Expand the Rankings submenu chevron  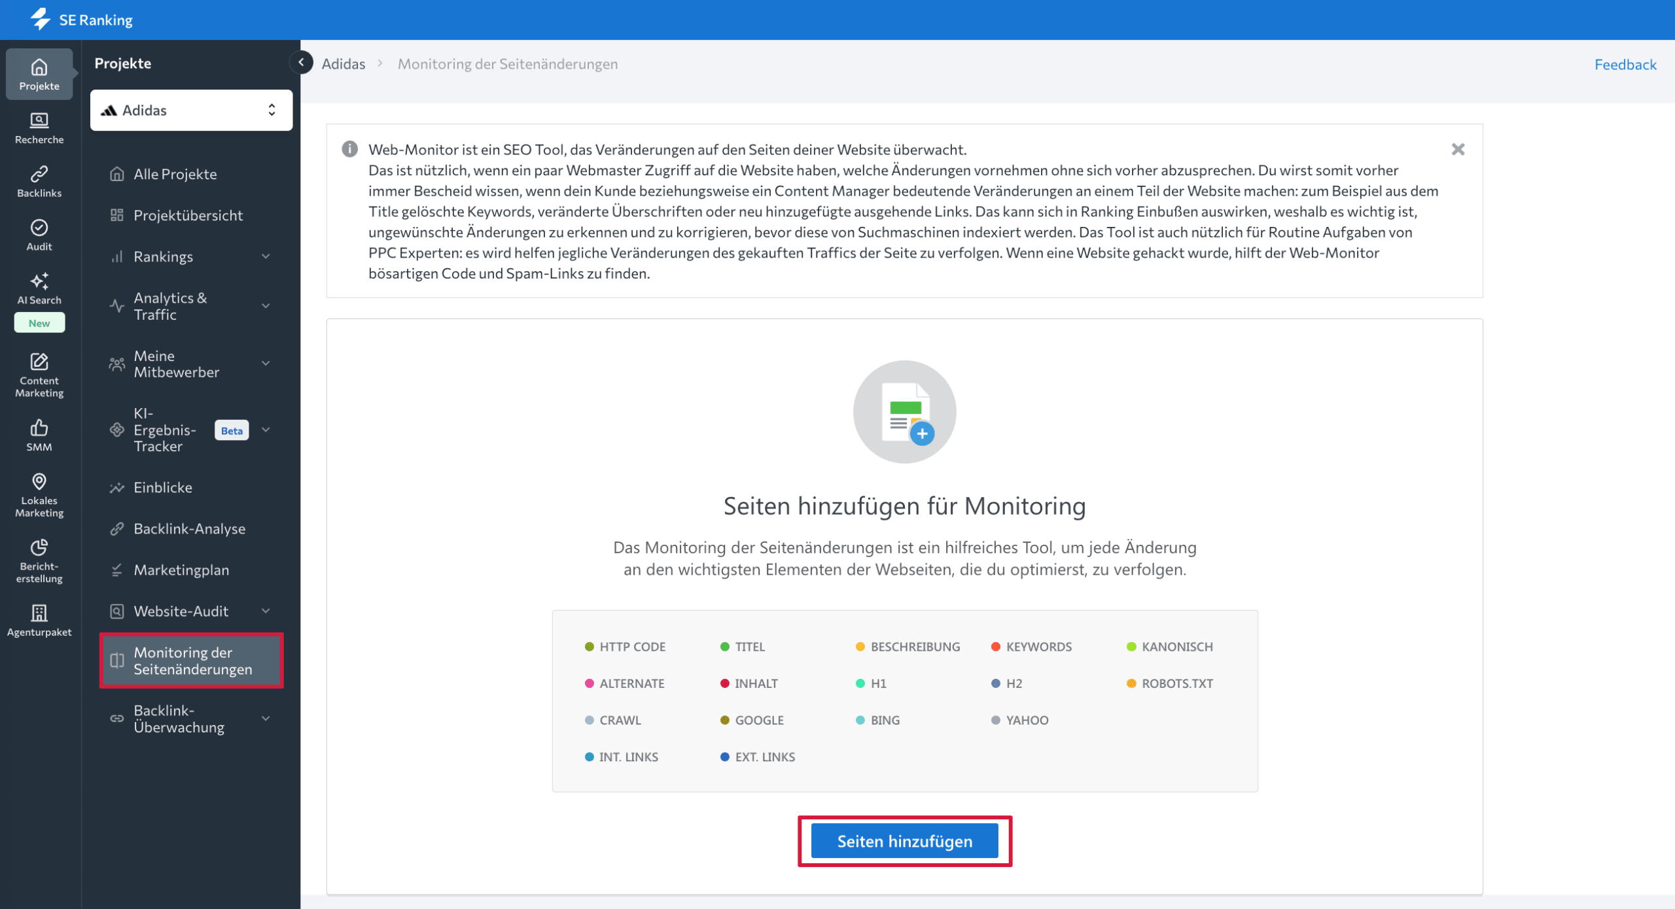point(266,256)
